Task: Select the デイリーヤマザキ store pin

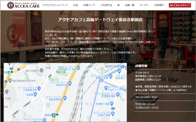Action: (44, 120)
